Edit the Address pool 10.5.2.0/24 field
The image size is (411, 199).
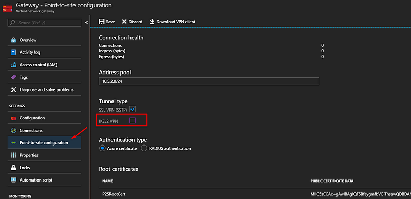[209, 81]
